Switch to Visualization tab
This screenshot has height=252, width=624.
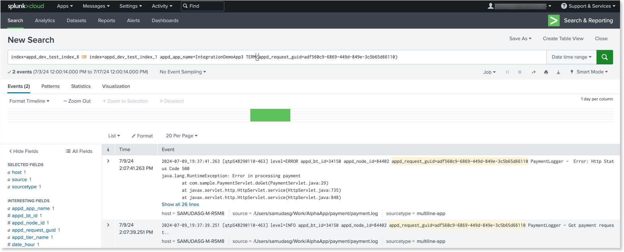coord(116,86)
